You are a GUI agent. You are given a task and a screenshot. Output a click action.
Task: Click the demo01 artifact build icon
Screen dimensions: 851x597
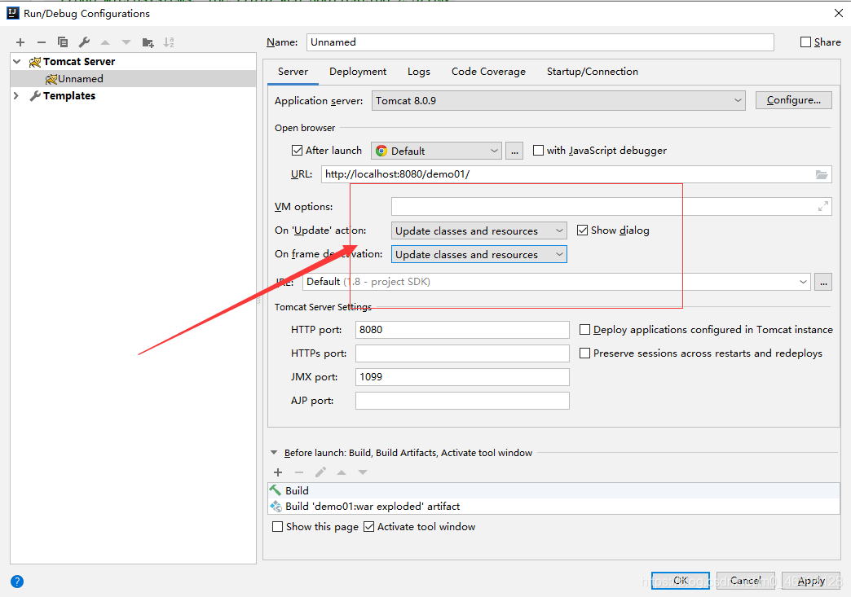[276, 507]
